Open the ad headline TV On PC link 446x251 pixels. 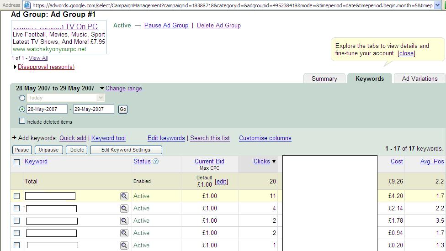coord(55,26)
